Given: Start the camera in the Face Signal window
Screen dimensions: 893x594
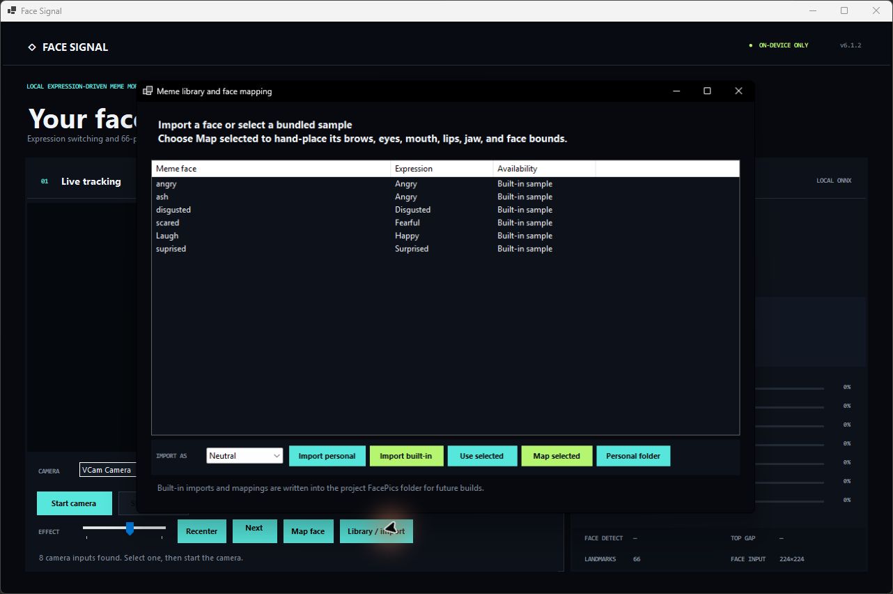Looking at the screenshot, I should pos(74,503).
